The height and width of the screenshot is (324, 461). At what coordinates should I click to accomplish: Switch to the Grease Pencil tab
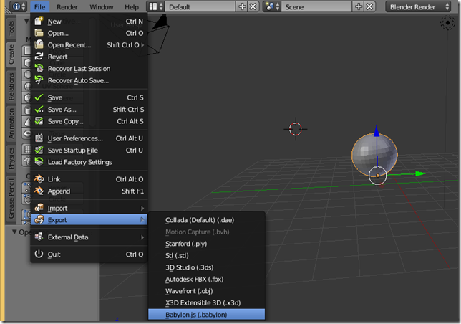(11, 199)
